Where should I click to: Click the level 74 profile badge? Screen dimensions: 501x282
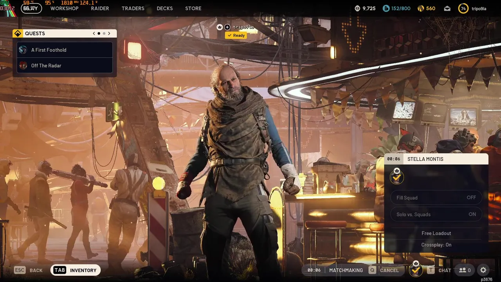click(x=463, y=8)
